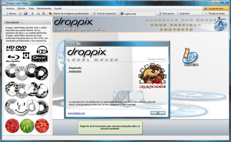
Task: Follow the www.droppix.com link
Action: coord(76,113)
